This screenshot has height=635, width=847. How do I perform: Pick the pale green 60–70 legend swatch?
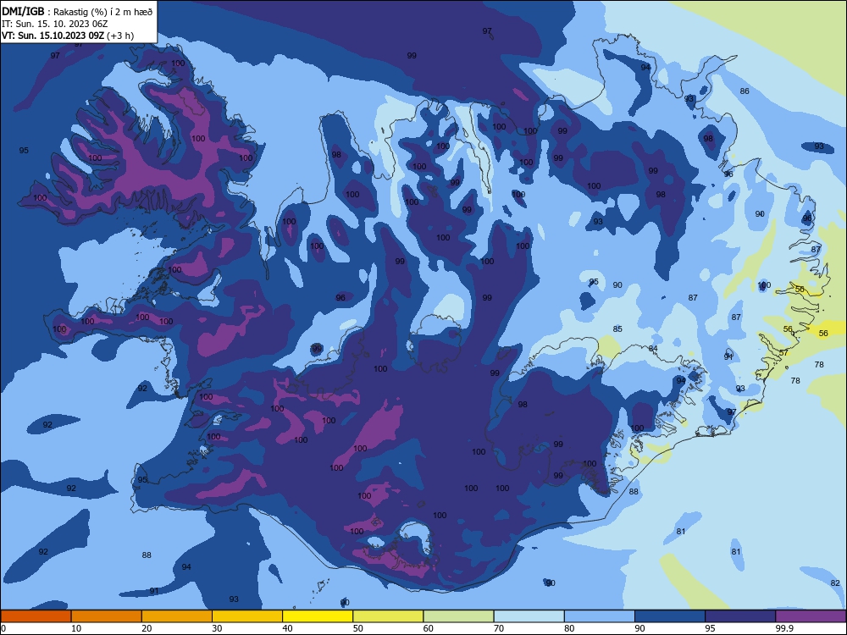[x=458, y=616]
